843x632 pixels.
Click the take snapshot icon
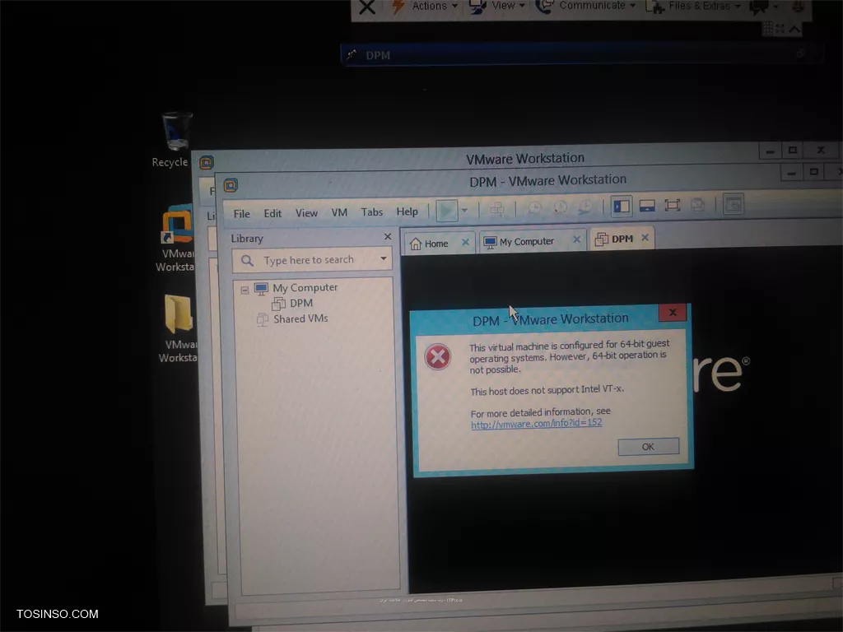533,208
